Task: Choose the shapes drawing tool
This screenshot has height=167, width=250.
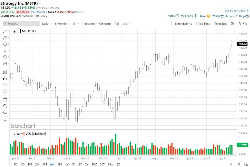Action: pos(5,44)
